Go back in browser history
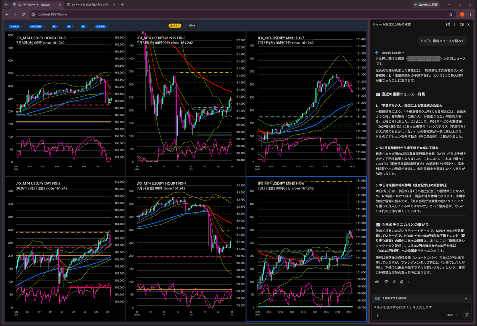The height and width of the screenshot is (326, 477). [x=7, y=14]
